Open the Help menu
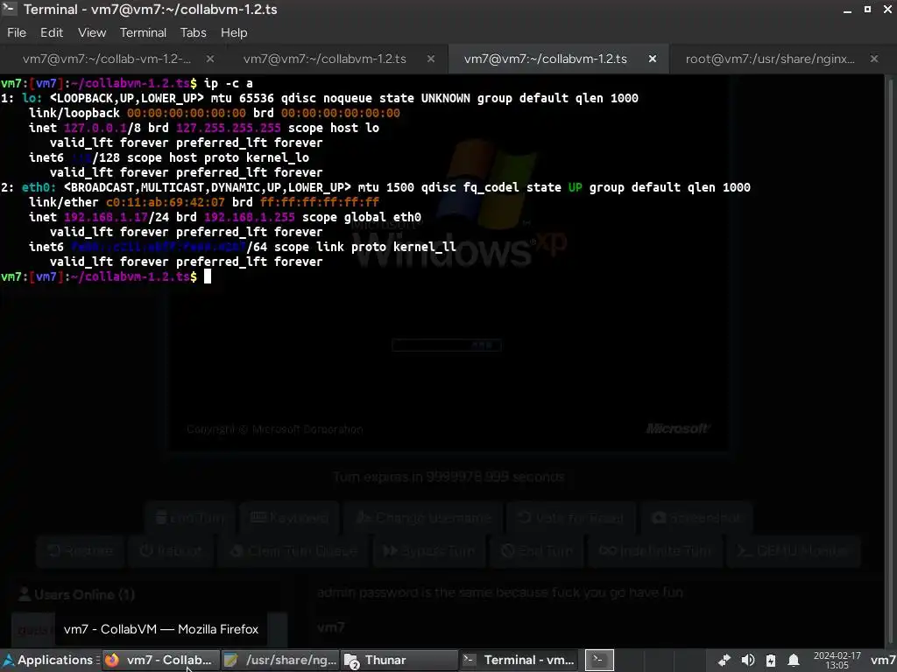 point(234,32)
